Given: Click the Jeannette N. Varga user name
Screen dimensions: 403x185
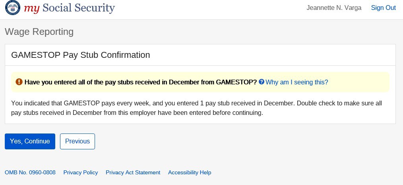Looking at the screenshot, I should (334, 8).
